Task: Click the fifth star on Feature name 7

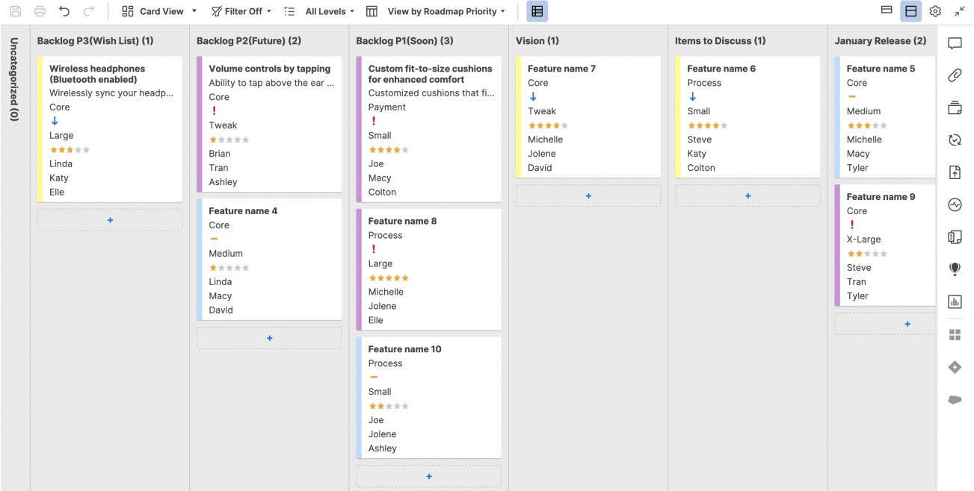Action: 564,125
